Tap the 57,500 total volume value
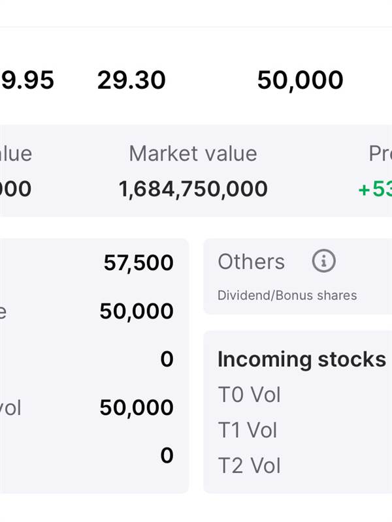The width and height of the screenshot is (392, 522). [139, 263]
